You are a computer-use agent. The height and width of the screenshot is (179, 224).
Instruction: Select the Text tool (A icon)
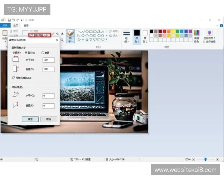(x=62, y=34)
